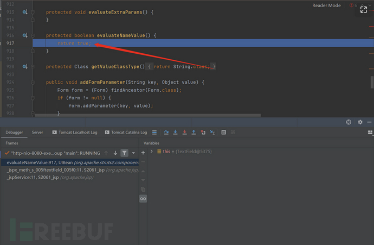Click override gutter icon on line 916

(x=25, y=35)
